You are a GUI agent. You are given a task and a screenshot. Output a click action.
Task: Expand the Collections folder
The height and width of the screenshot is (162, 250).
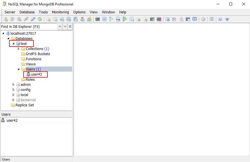(18, 49)
